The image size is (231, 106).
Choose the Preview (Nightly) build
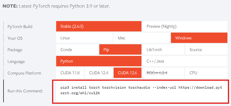point(185,26)
